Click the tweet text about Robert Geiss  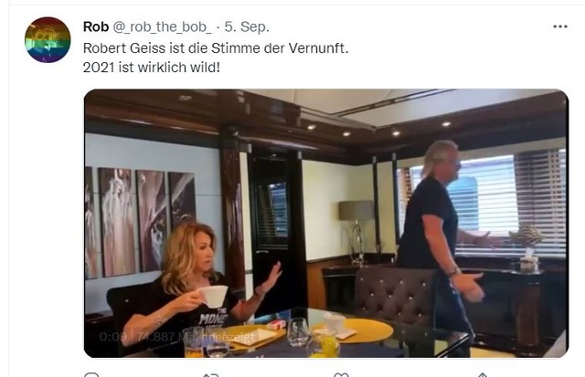tap(216, 48)
